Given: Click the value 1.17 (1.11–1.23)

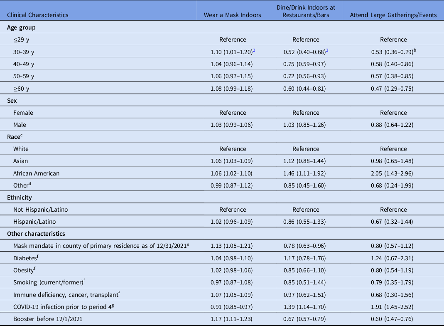Looking at the screenshot, I should click(232, 318).
